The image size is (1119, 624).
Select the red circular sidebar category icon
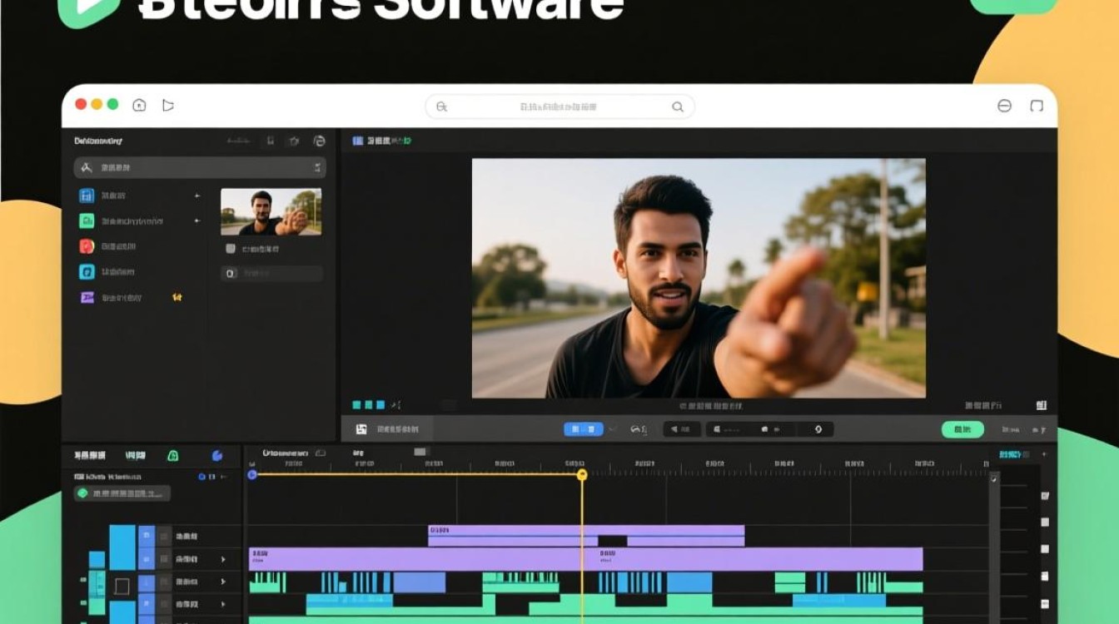point(87,246)
